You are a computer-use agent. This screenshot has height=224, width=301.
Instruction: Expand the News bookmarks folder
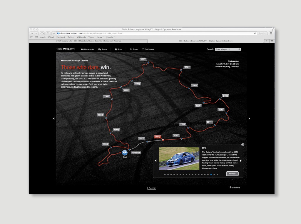point(100,37)
